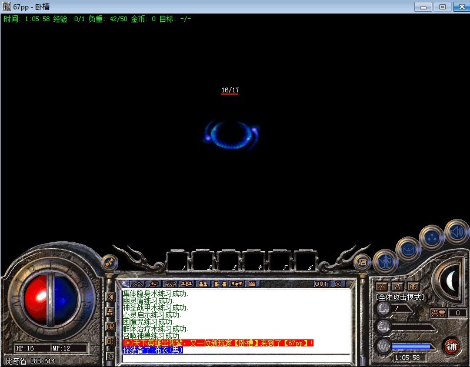Click the HP:16 readout
This screenshot has height=367, width=470.
[25, 348]
